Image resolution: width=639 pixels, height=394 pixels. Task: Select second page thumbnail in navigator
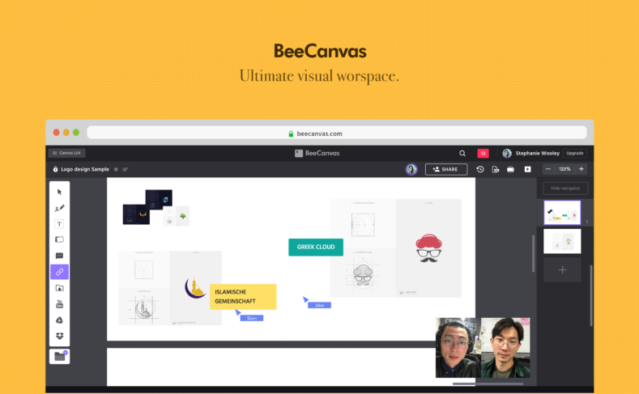[x=561, y=241]
